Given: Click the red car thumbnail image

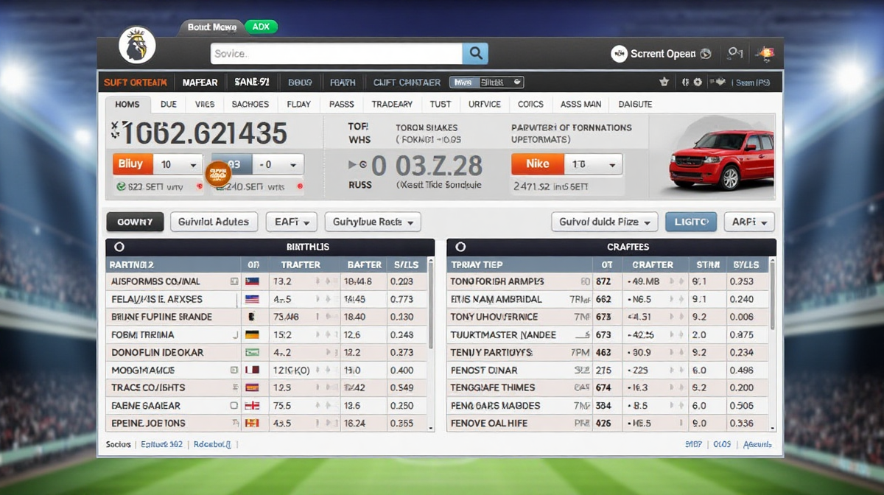Looking at the screenshot, I should [x=720, y=160].
